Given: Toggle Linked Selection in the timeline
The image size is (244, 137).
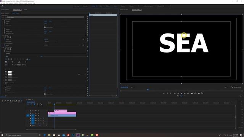Looking at the screenshot, I should tap(34, 104).
